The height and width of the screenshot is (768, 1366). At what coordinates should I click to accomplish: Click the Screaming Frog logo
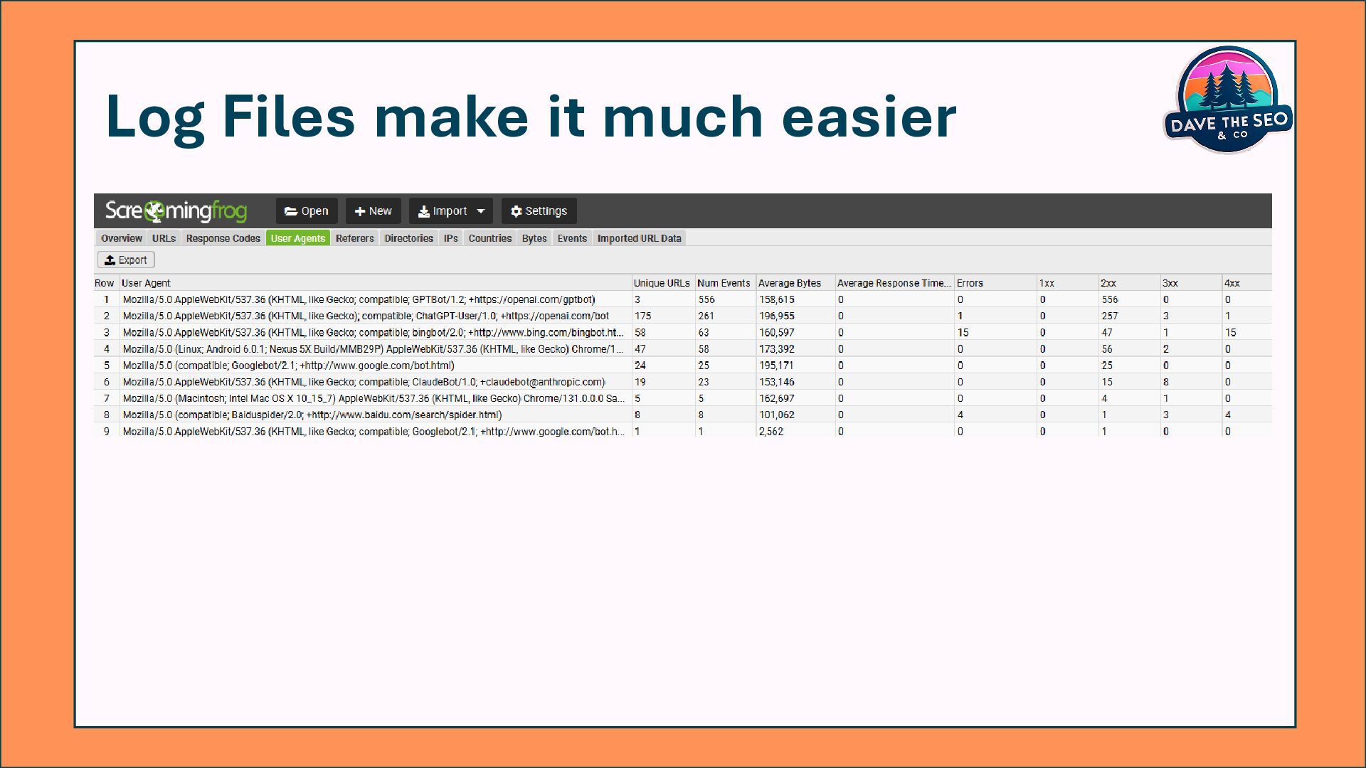pyautogui.click(x=176, y=211)
